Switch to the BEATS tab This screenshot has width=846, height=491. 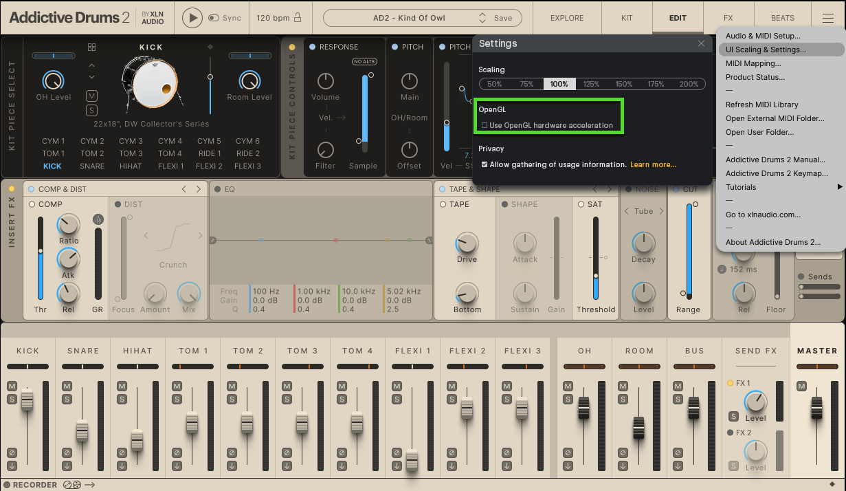pos(783,18)
